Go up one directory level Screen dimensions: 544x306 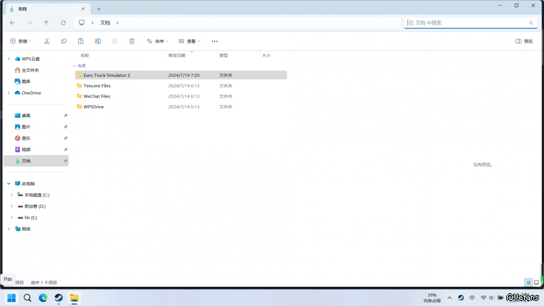(46, 23)
